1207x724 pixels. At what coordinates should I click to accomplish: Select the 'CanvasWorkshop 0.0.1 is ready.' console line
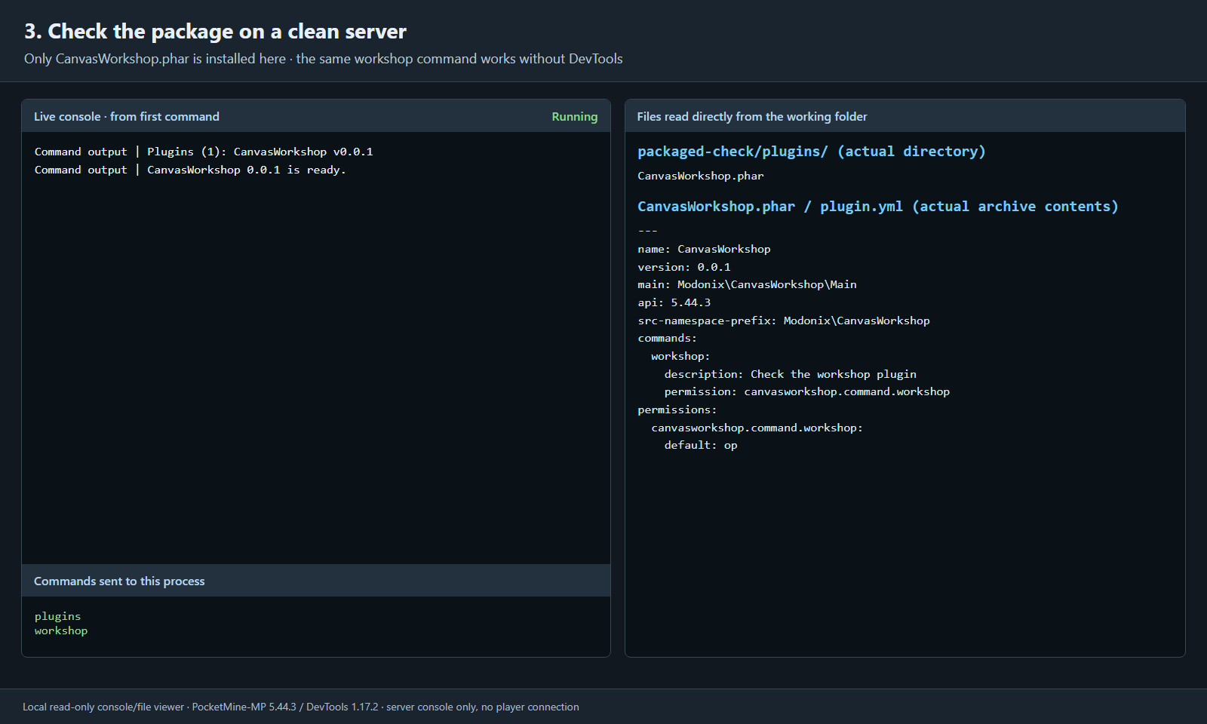(x=190, y=170)
